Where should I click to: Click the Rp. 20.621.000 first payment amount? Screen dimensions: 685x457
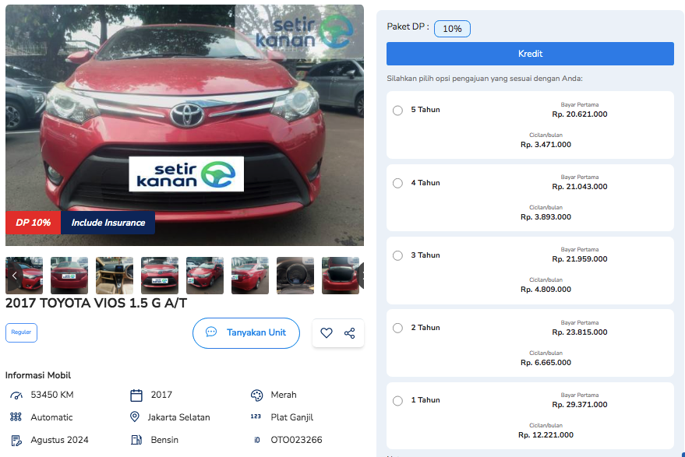coord(580,114)
